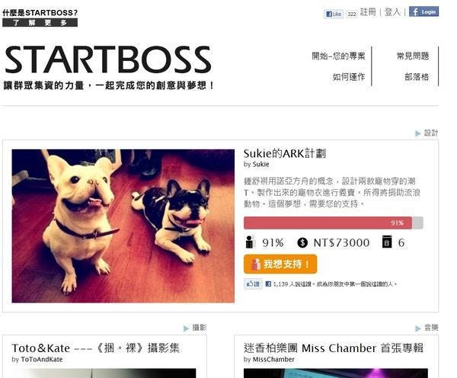
Task: Click the Facebook Login button
Action: [423, 11]
